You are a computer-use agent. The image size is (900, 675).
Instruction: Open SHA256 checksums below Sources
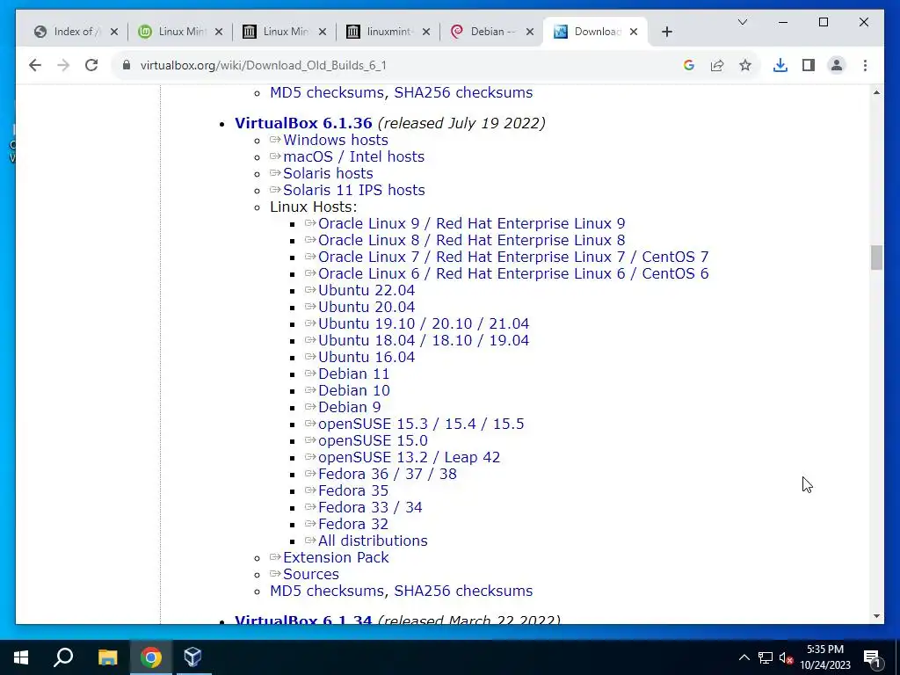point(463,591)
